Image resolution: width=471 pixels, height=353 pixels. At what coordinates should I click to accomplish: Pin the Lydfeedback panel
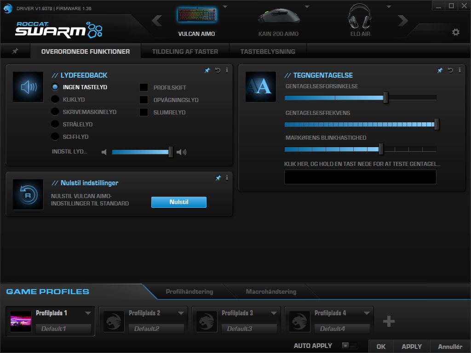coord(207,70)
